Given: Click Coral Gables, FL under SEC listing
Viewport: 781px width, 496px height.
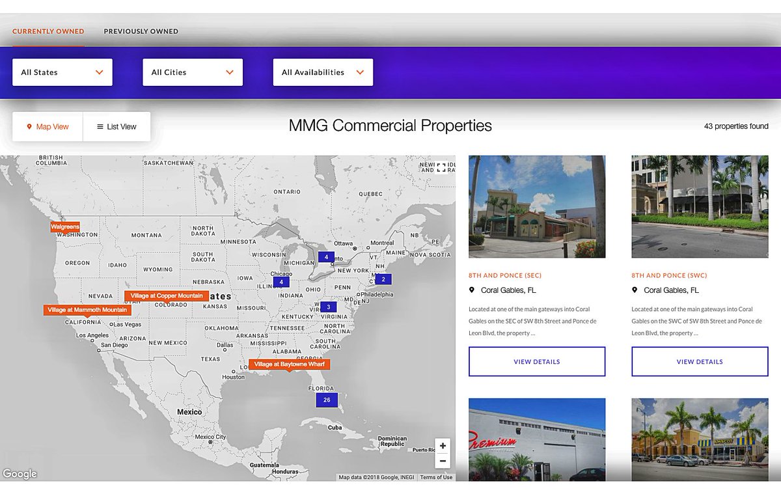Looking at the screenshot, I should tap(508, 290).
